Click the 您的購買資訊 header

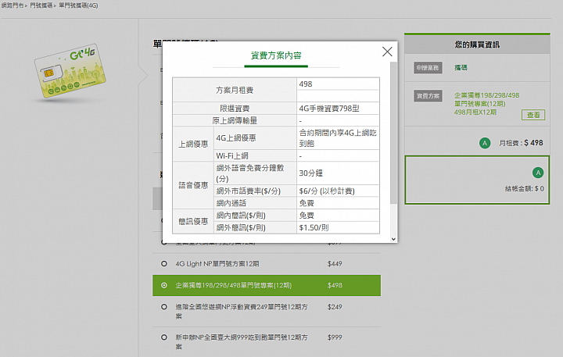(477, 45)
